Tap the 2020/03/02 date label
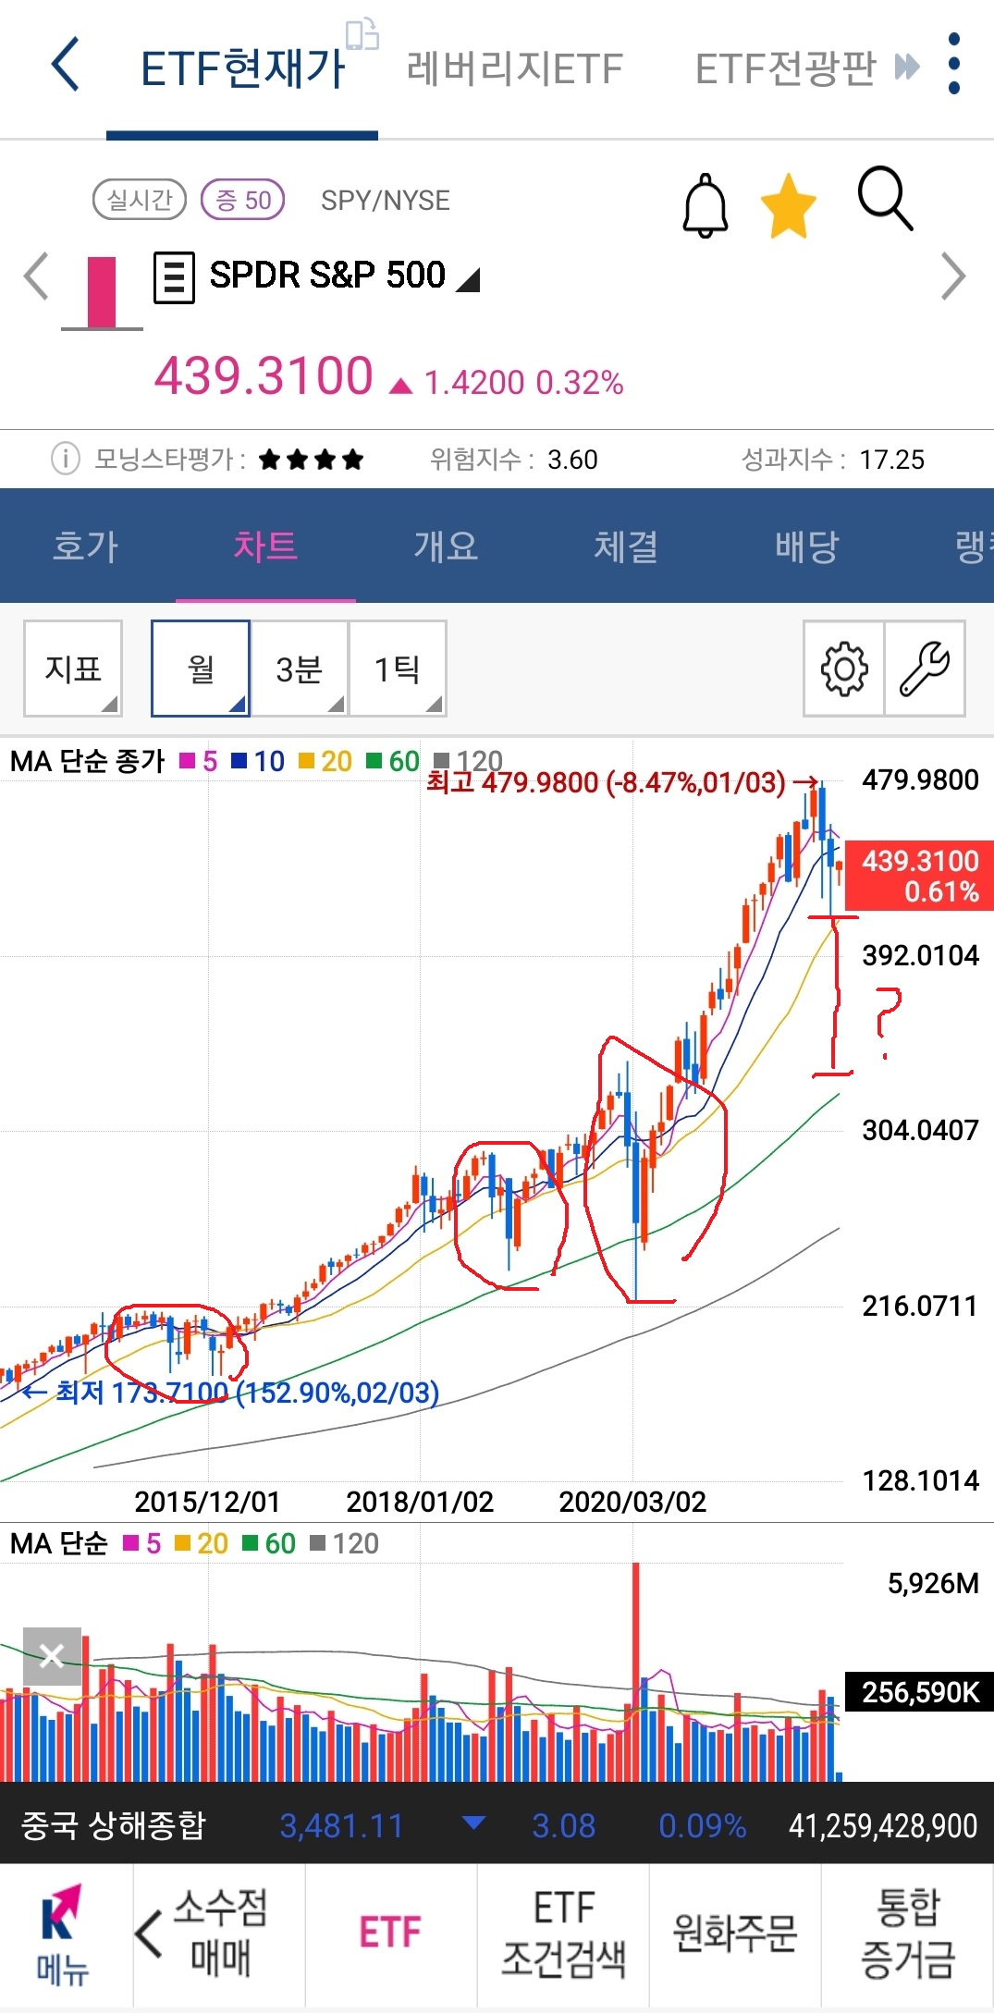This screenshot has width=994, height=2013. point(632,1502)
